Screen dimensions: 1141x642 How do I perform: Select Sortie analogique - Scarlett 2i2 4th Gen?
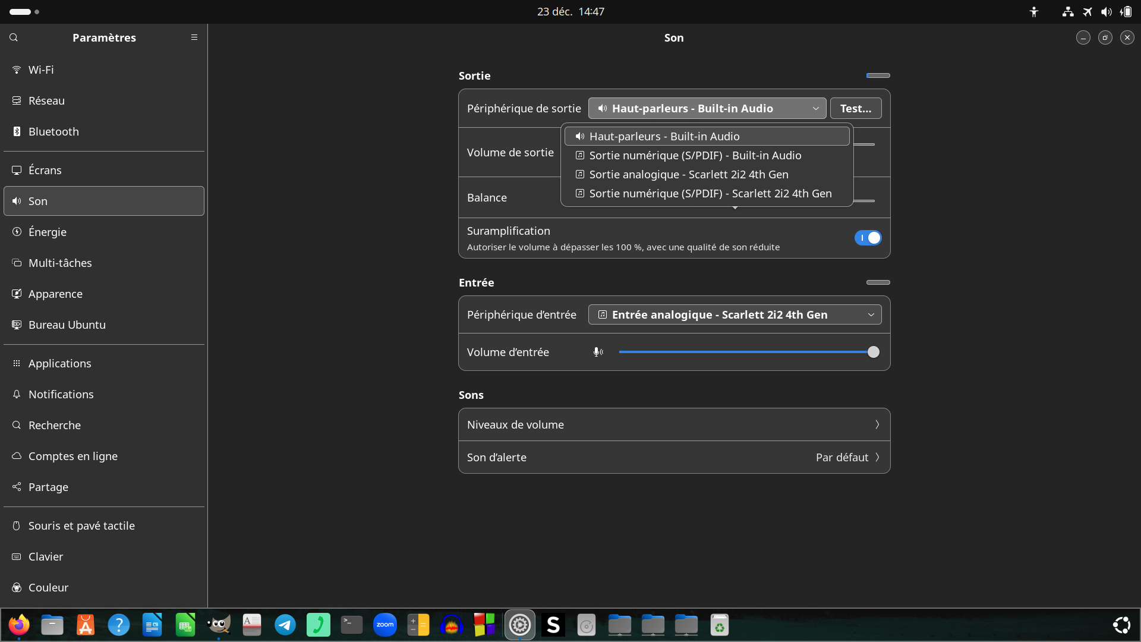click(688, 174)
